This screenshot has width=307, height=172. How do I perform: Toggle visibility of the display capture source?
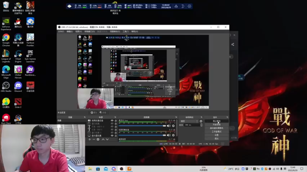(112, 136)
